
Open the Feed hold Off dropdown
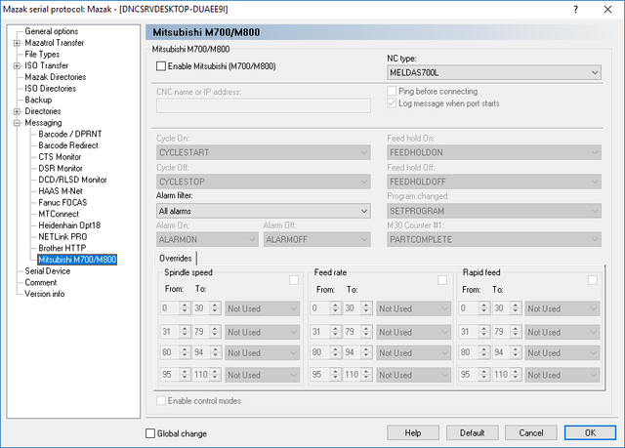(x=494, y=182)
